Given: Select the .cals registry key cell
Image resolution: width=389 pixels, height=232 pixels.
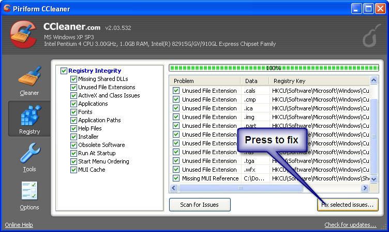Looking at the screenshot, I should click(x=320, y=91).
